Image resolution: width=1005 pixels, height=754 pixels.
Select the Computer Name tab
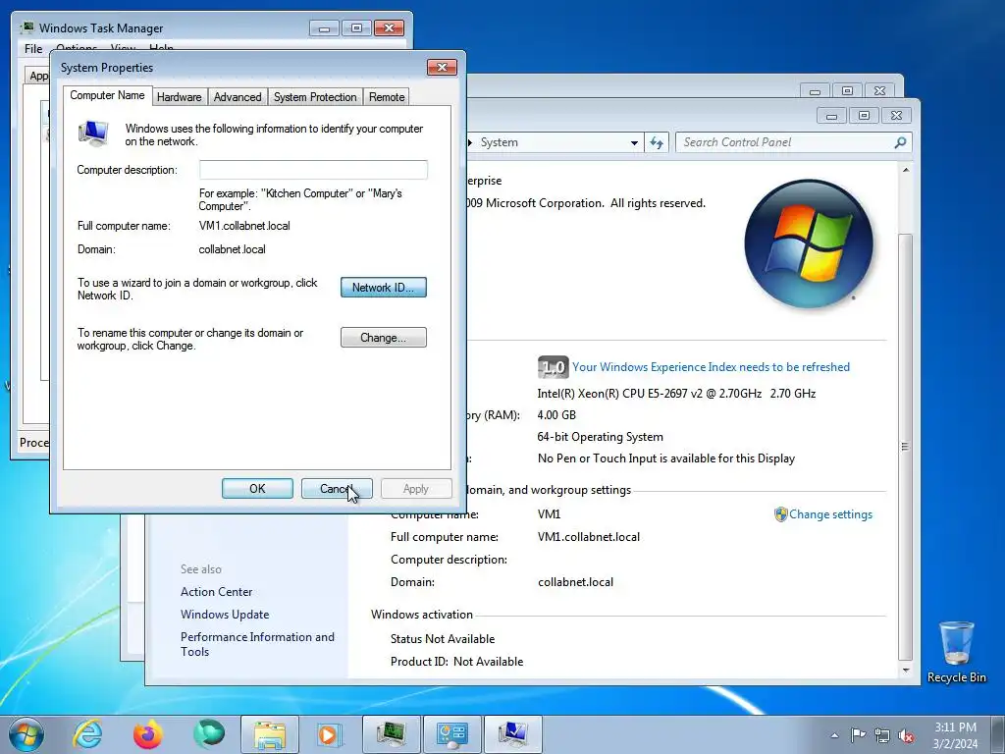click(x=108, y=95)
